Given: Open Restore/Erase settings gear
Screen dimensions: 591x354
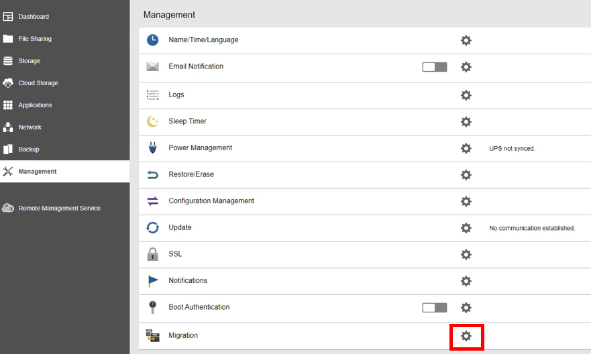Looking at the screenshot, I should click(466, 175).
